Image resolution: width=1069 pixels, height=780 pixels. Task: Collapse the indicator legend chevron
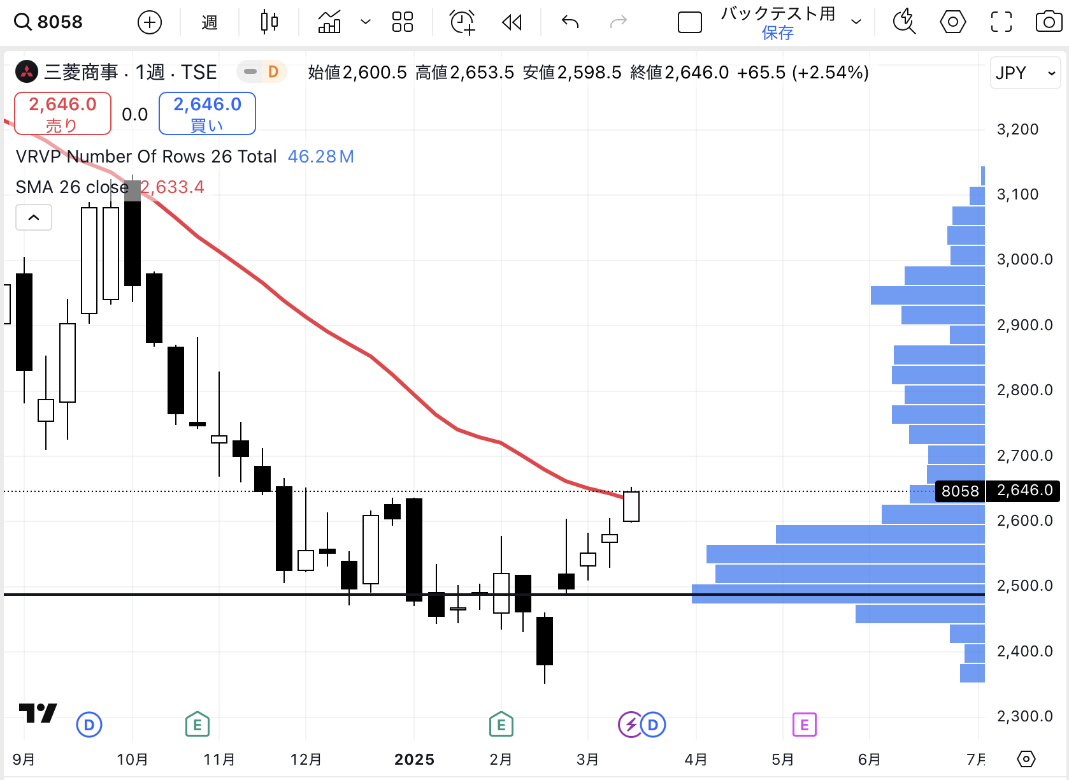[x=34, y=218]
